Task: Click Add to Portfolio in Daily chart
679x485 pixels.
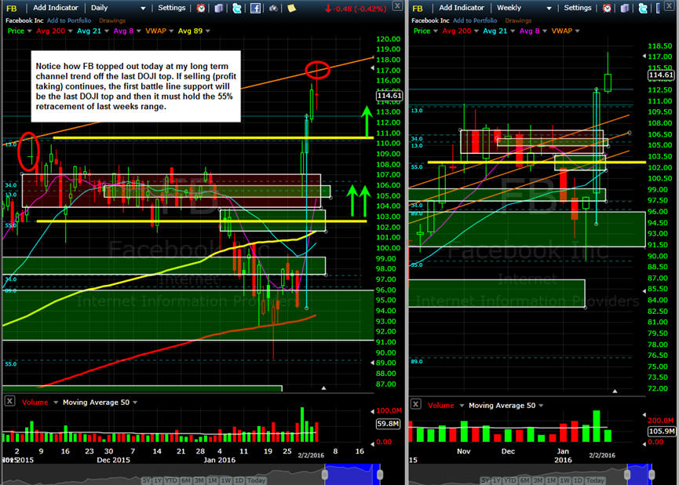Action: [69, 20]
